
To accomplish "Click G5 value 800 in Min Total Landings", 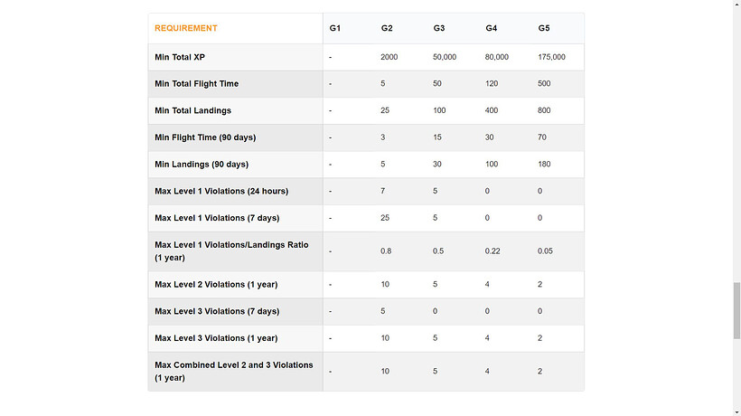I will point(544,110).
